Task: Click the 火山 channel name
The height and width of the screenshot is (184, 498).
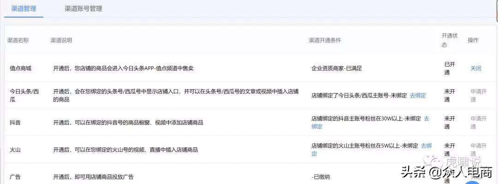Action: pyautogui.click(x=15, y=150)
